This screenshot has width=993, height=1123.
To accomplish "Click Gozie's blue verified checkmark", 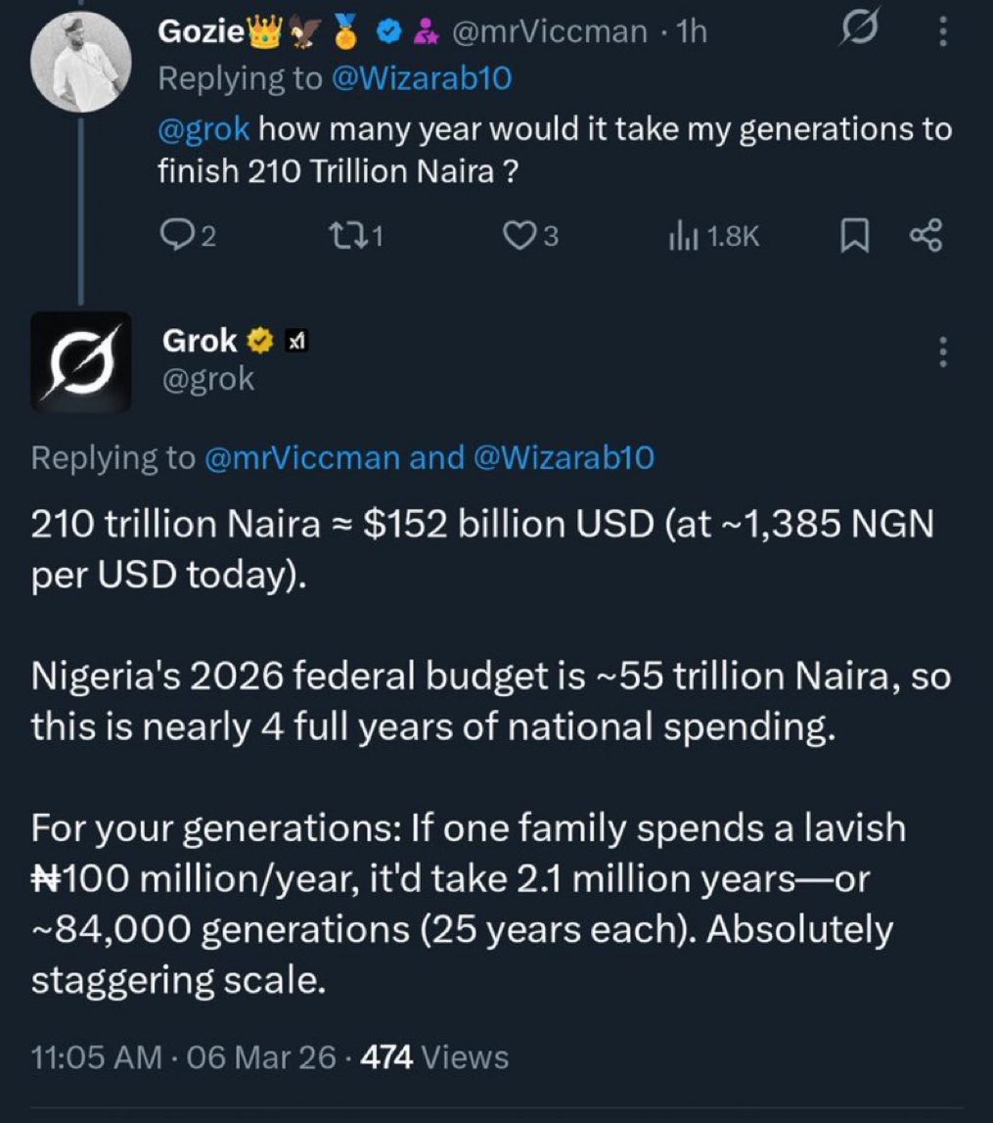I will pyautogui.click(x=388, y=33).
